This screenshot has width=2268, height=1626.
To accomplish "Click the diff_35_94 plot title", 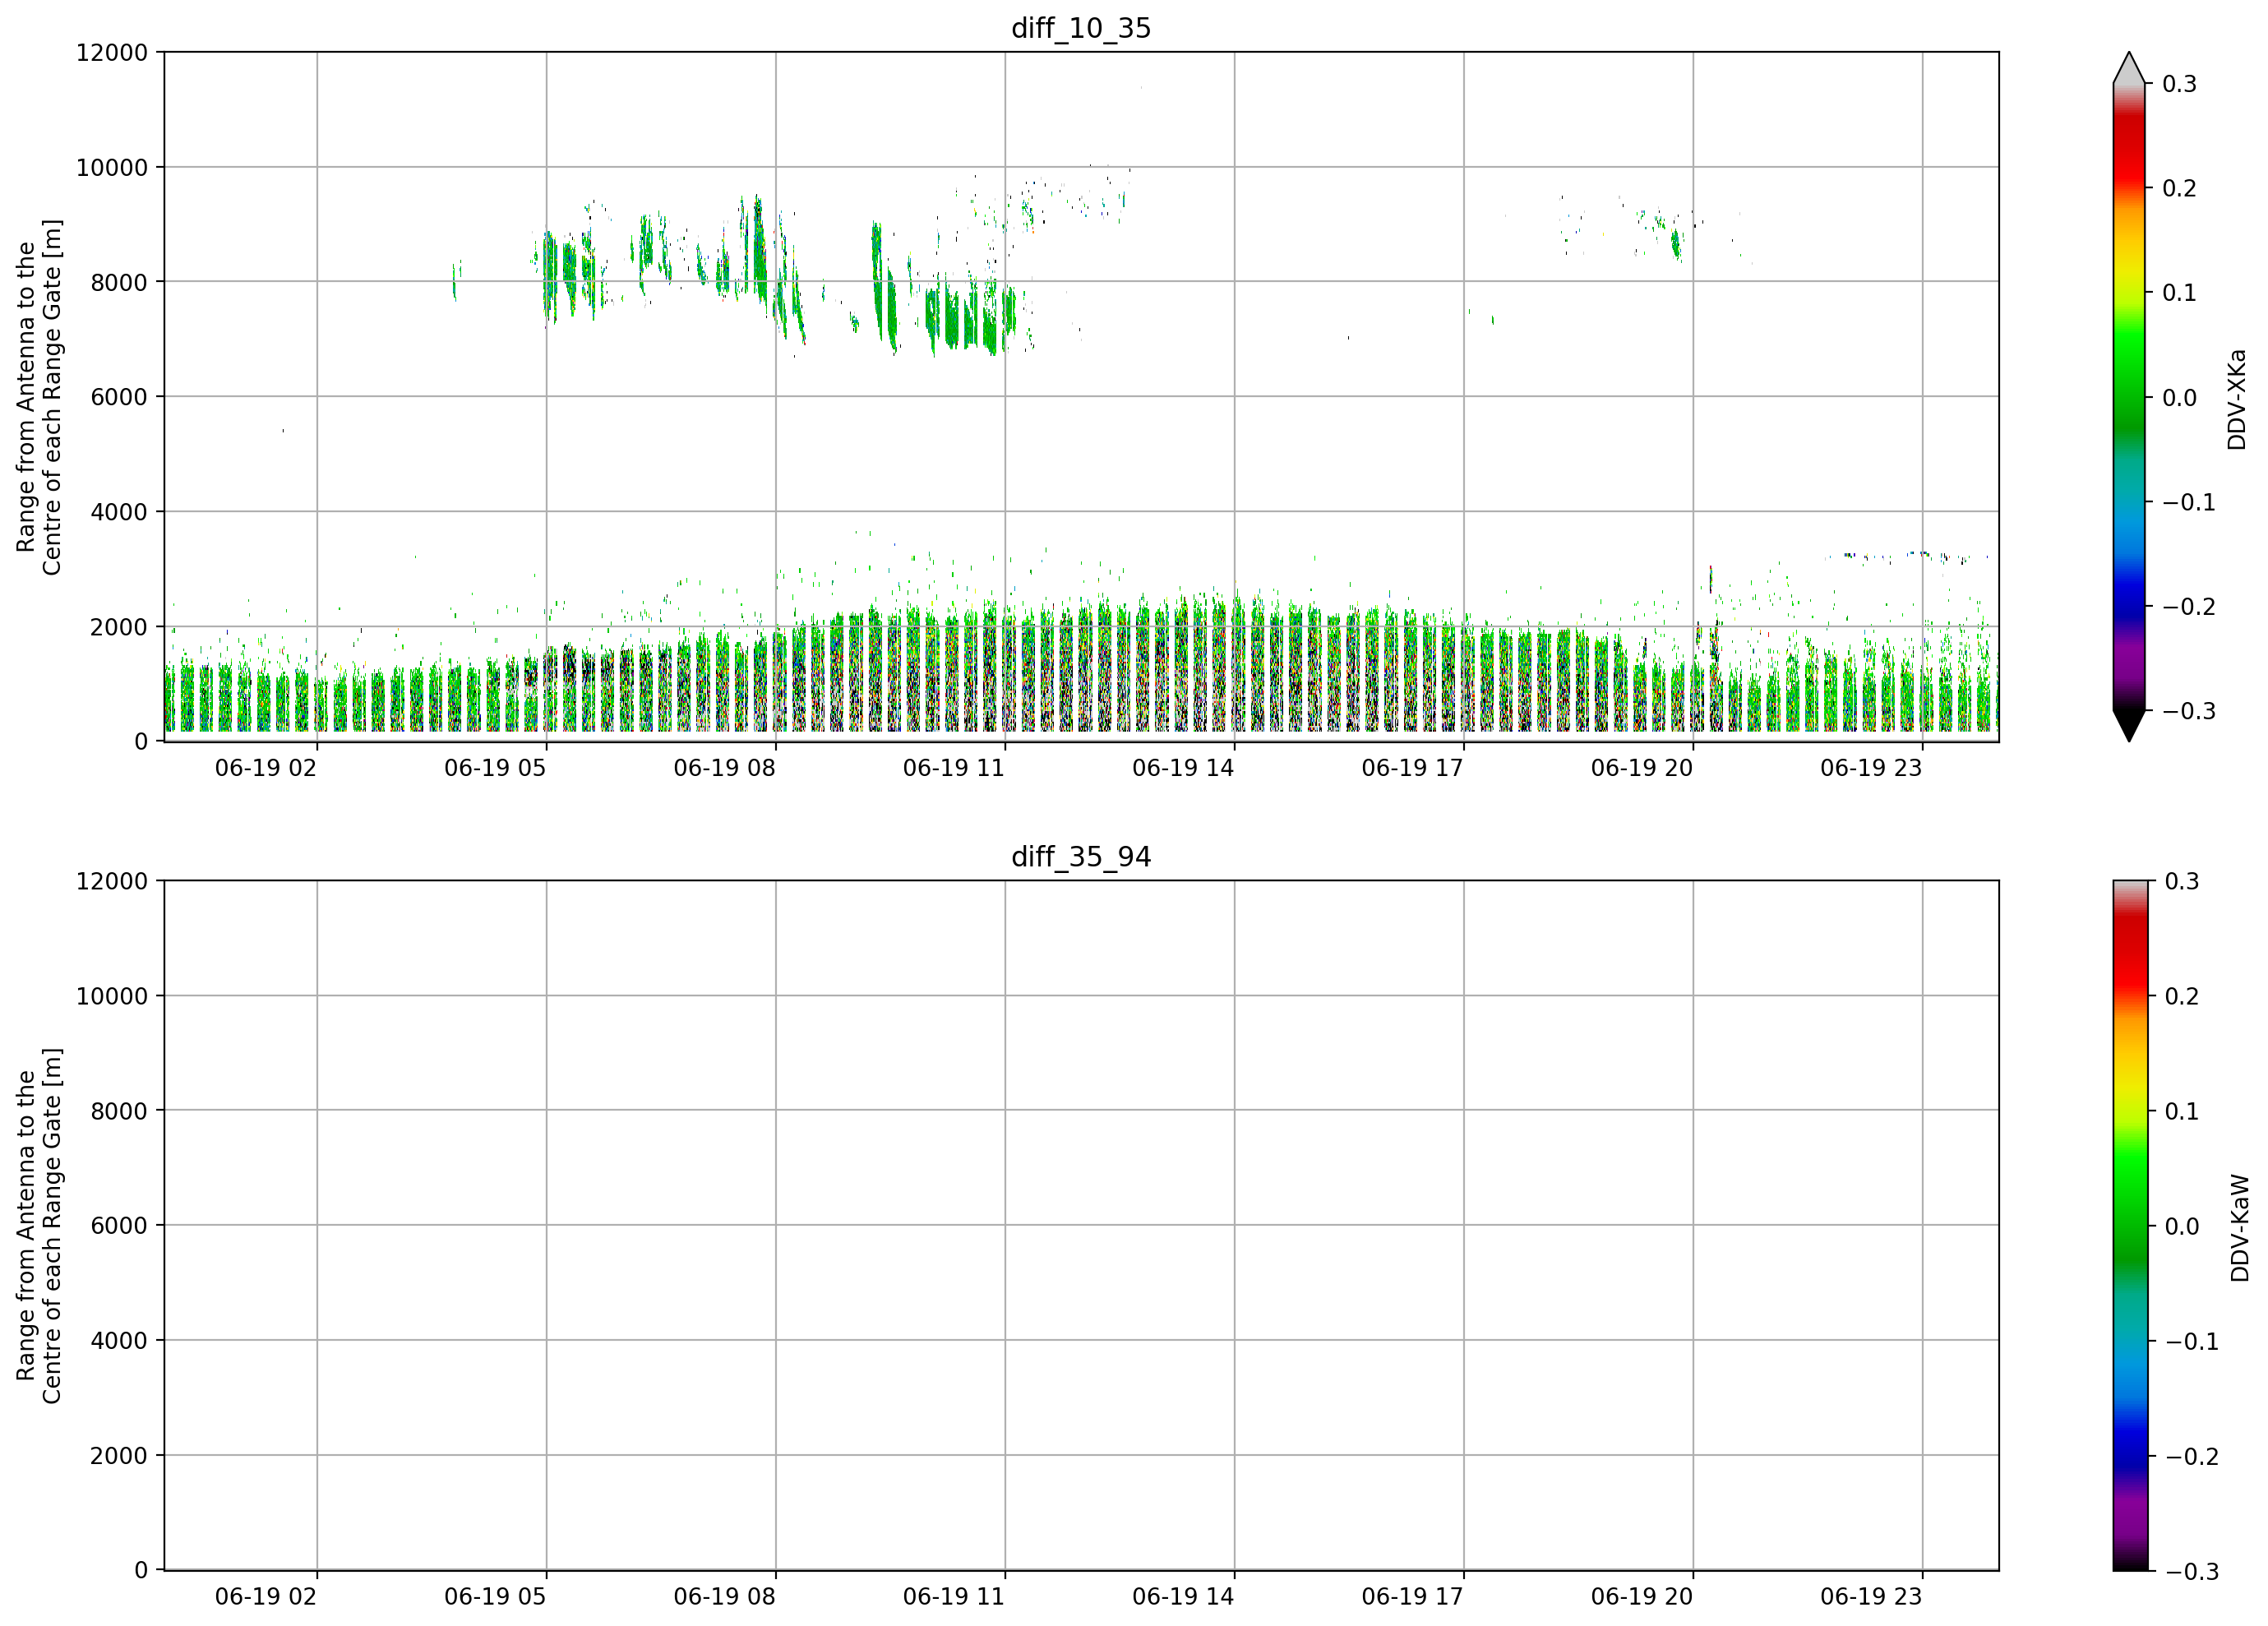I will tap(1081, 857).
